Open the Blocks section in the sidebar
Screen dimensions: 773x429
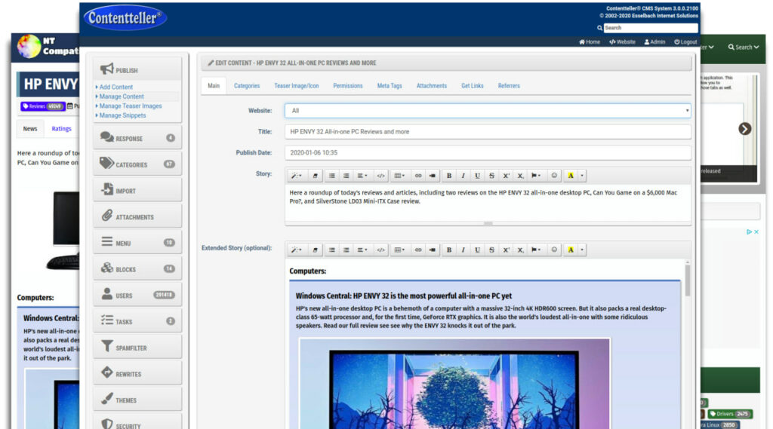click(x=137, y=268)
